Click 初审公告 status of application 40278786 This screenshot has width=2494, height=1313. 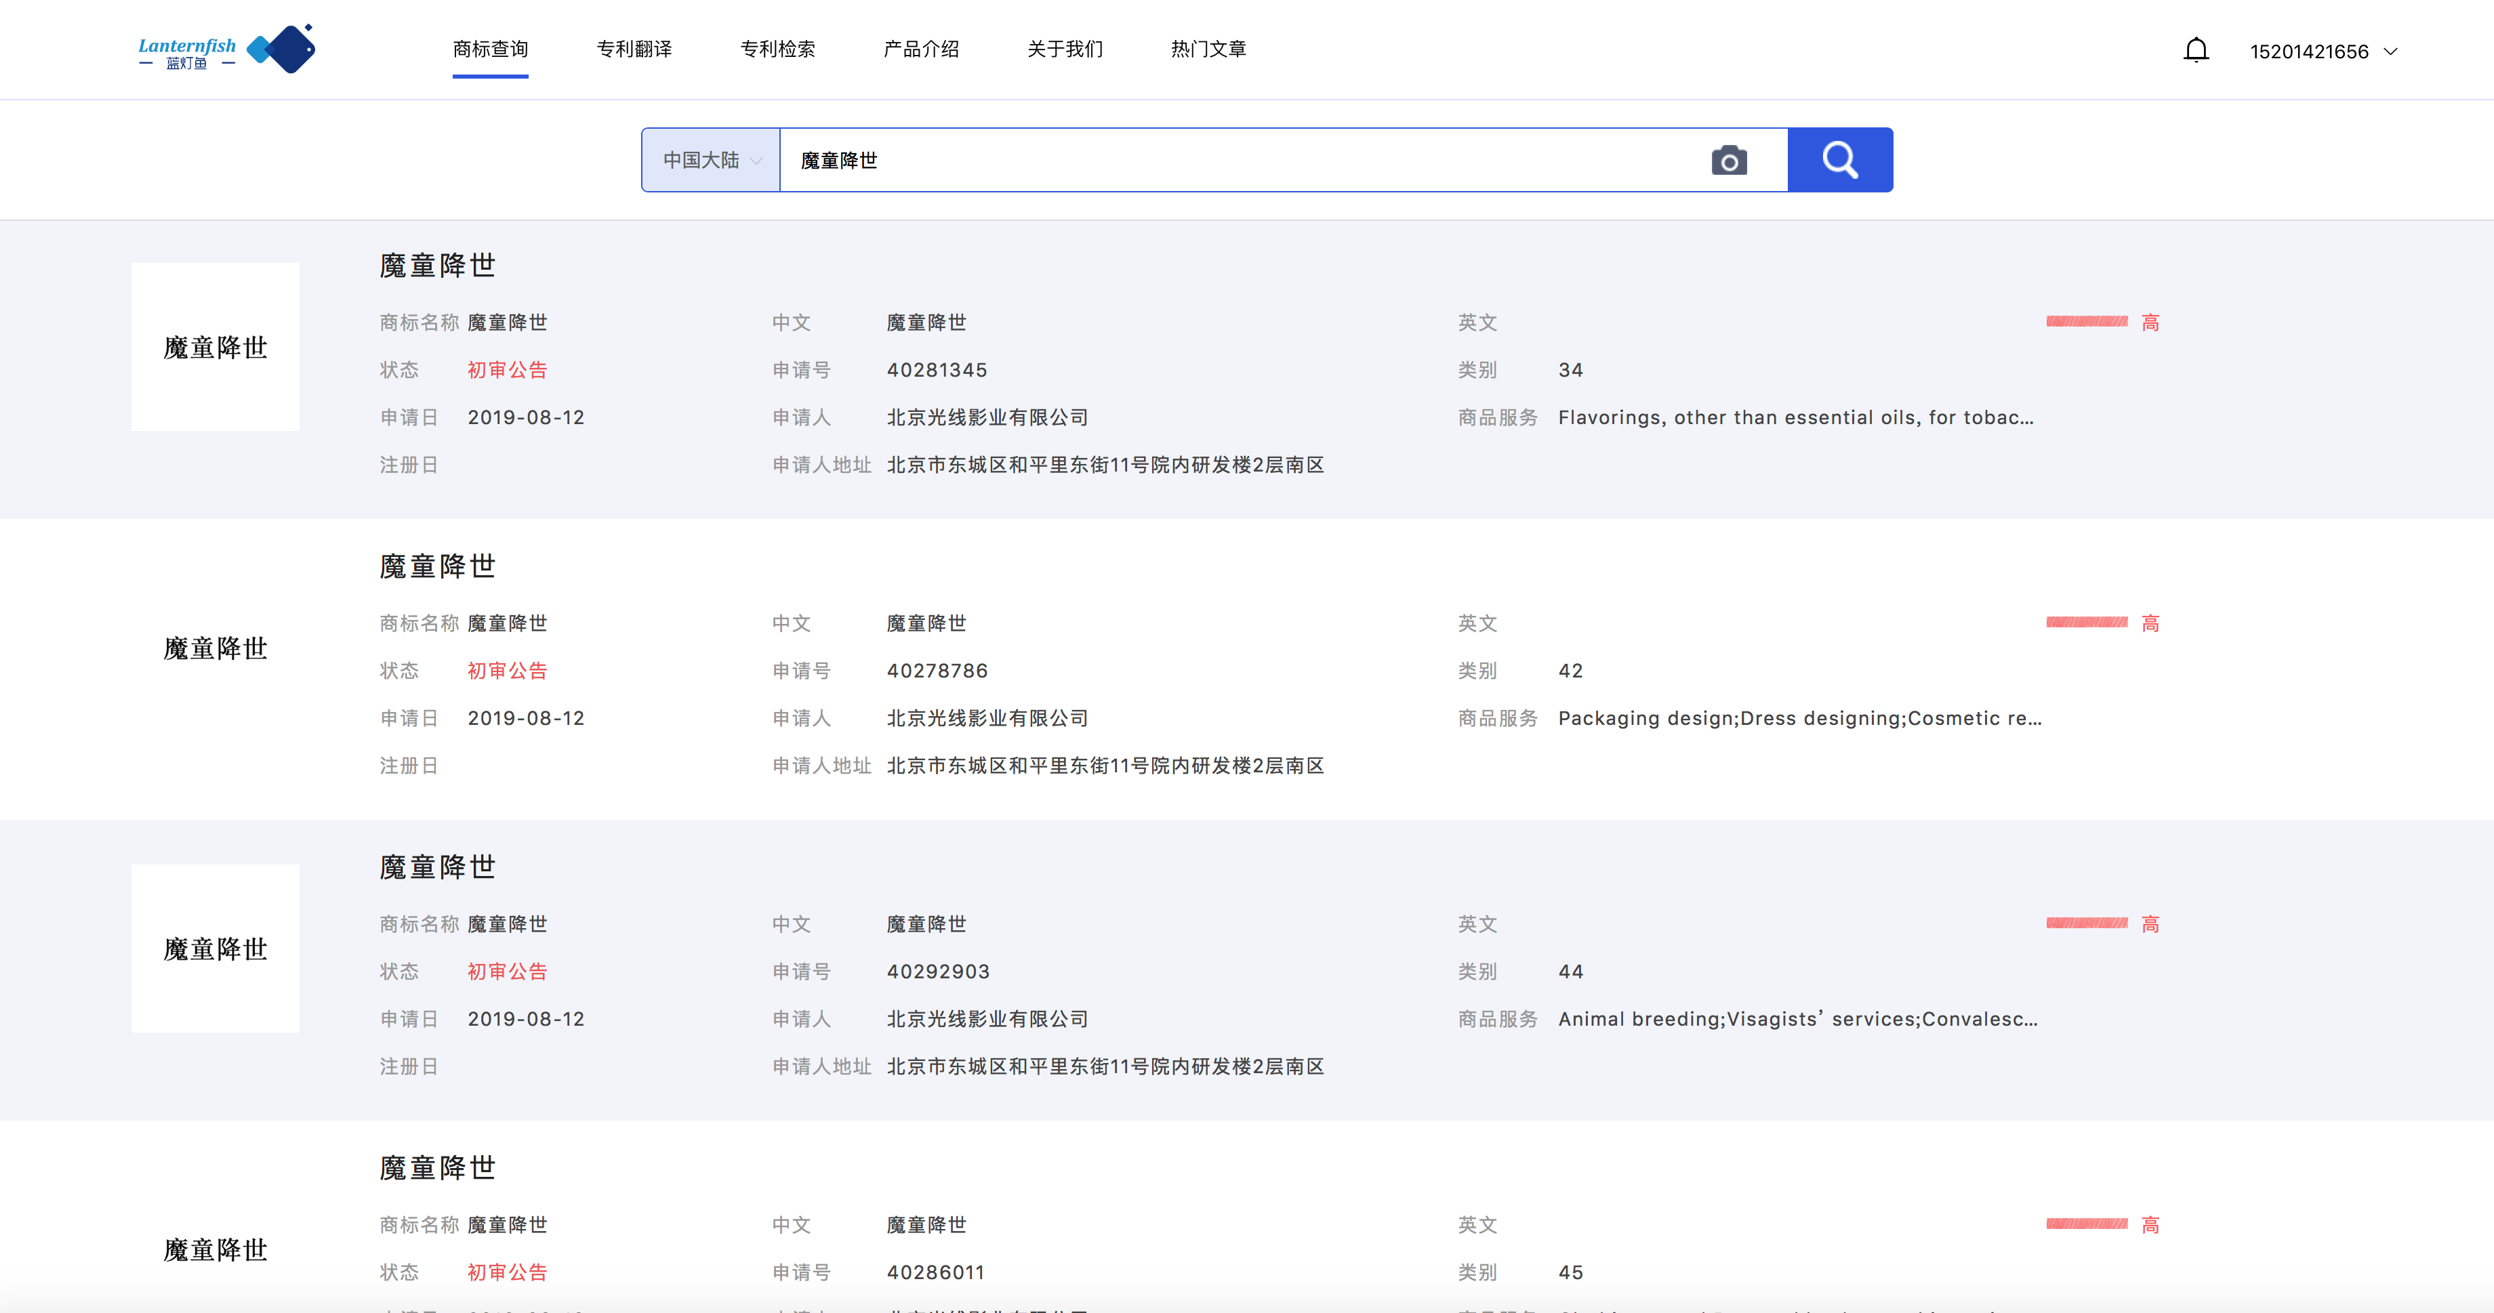[508, 671]
